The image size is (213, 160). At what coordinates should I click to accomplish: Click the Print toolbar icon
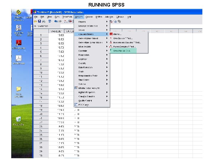point(44,21)
